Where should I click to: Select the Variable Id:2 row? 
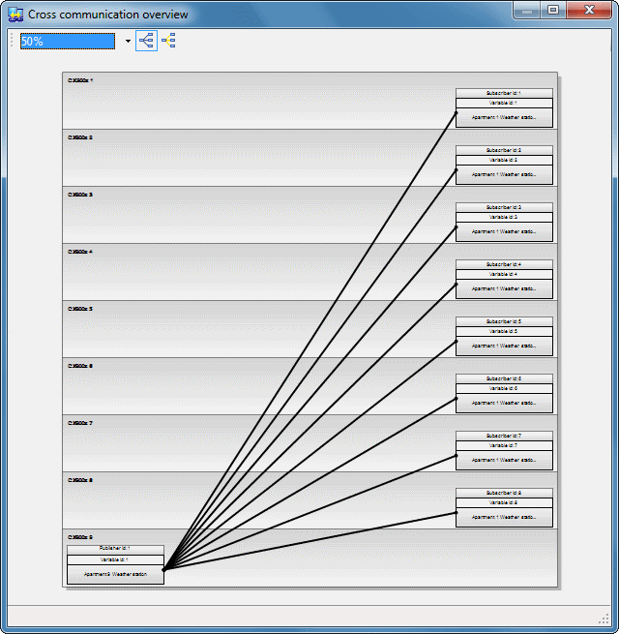(x=504, y=160)
